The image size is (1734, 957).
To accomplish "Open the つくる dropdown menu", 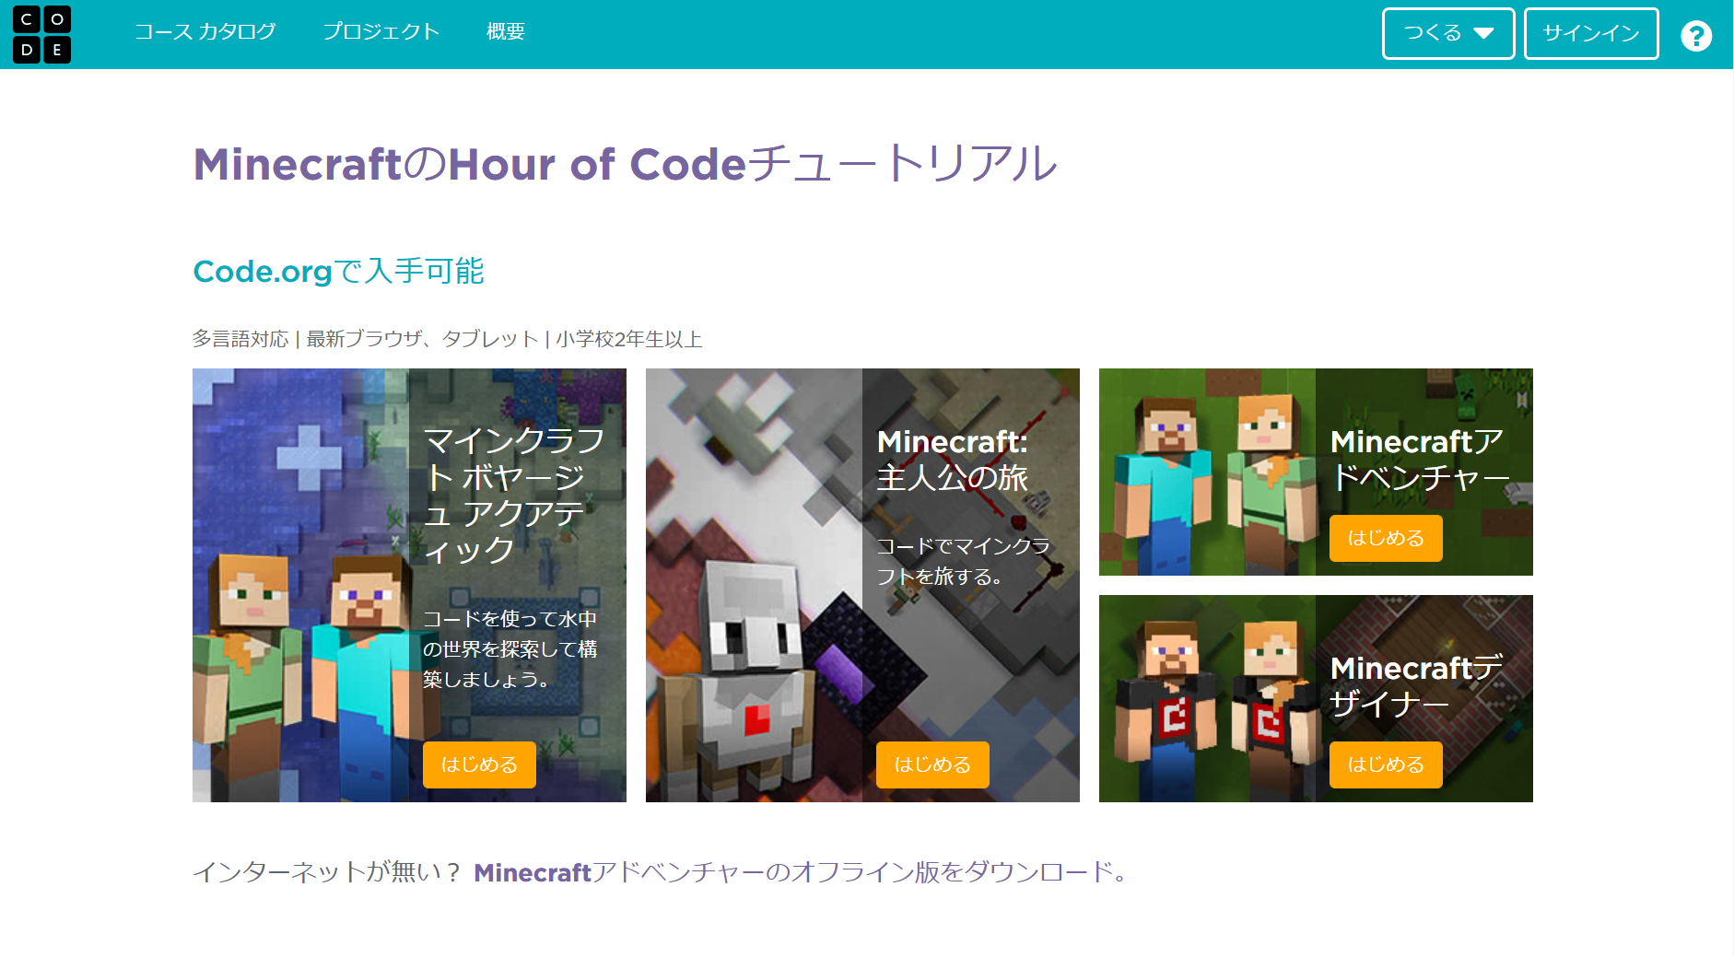I will [x=1447, y=32].
